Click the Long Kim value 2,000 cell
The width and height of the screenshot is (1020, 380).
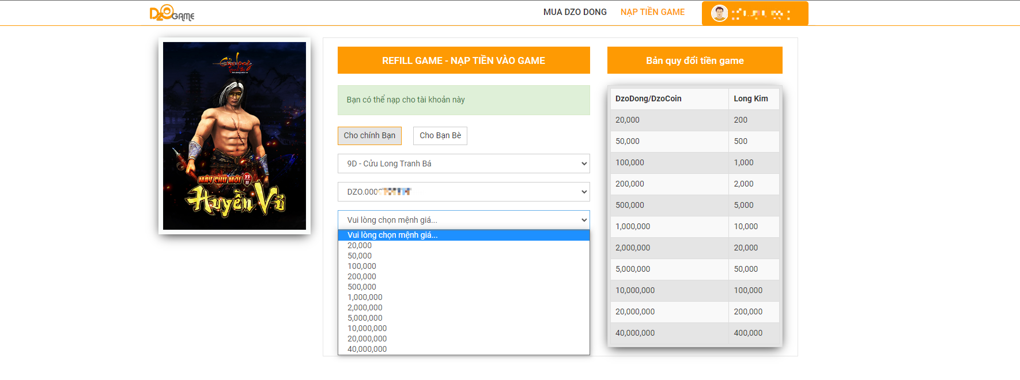(754, 184)
